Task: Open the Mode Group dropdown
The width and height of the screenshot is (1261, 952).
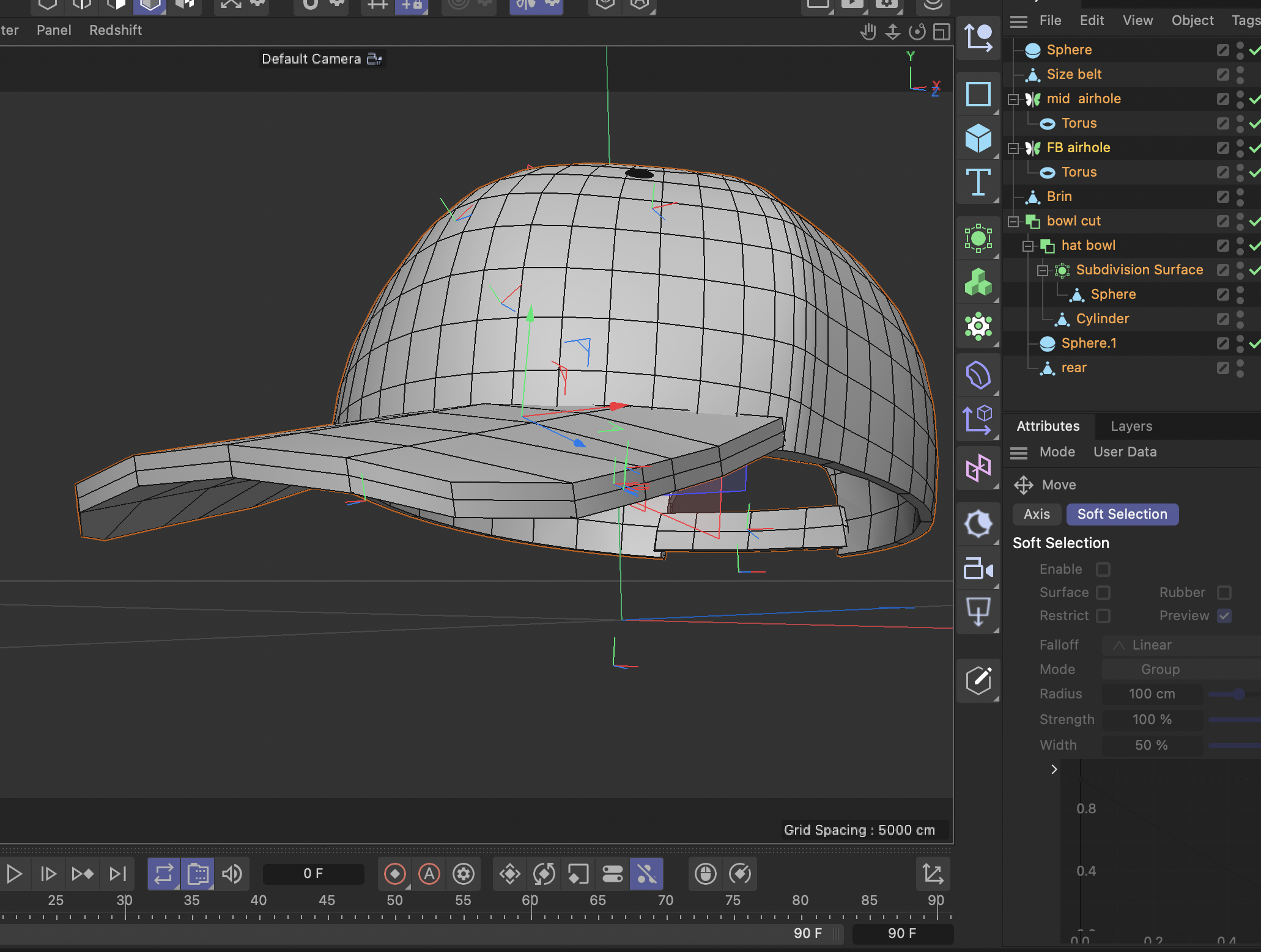Action: (1159, 669)
